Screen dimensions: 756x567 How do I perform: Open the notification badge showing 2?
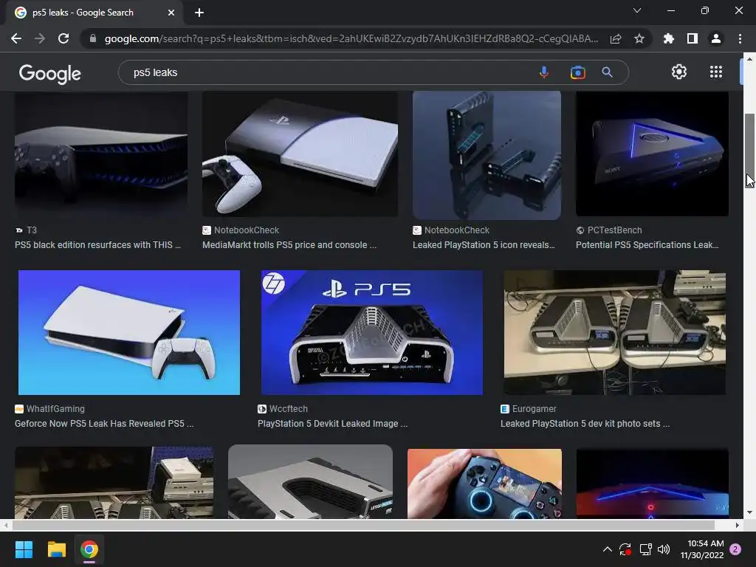click(x=735, y=549)
